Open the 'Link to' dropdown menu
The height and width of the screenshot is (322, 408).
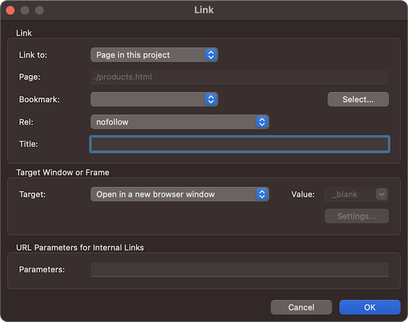point(154,55)
